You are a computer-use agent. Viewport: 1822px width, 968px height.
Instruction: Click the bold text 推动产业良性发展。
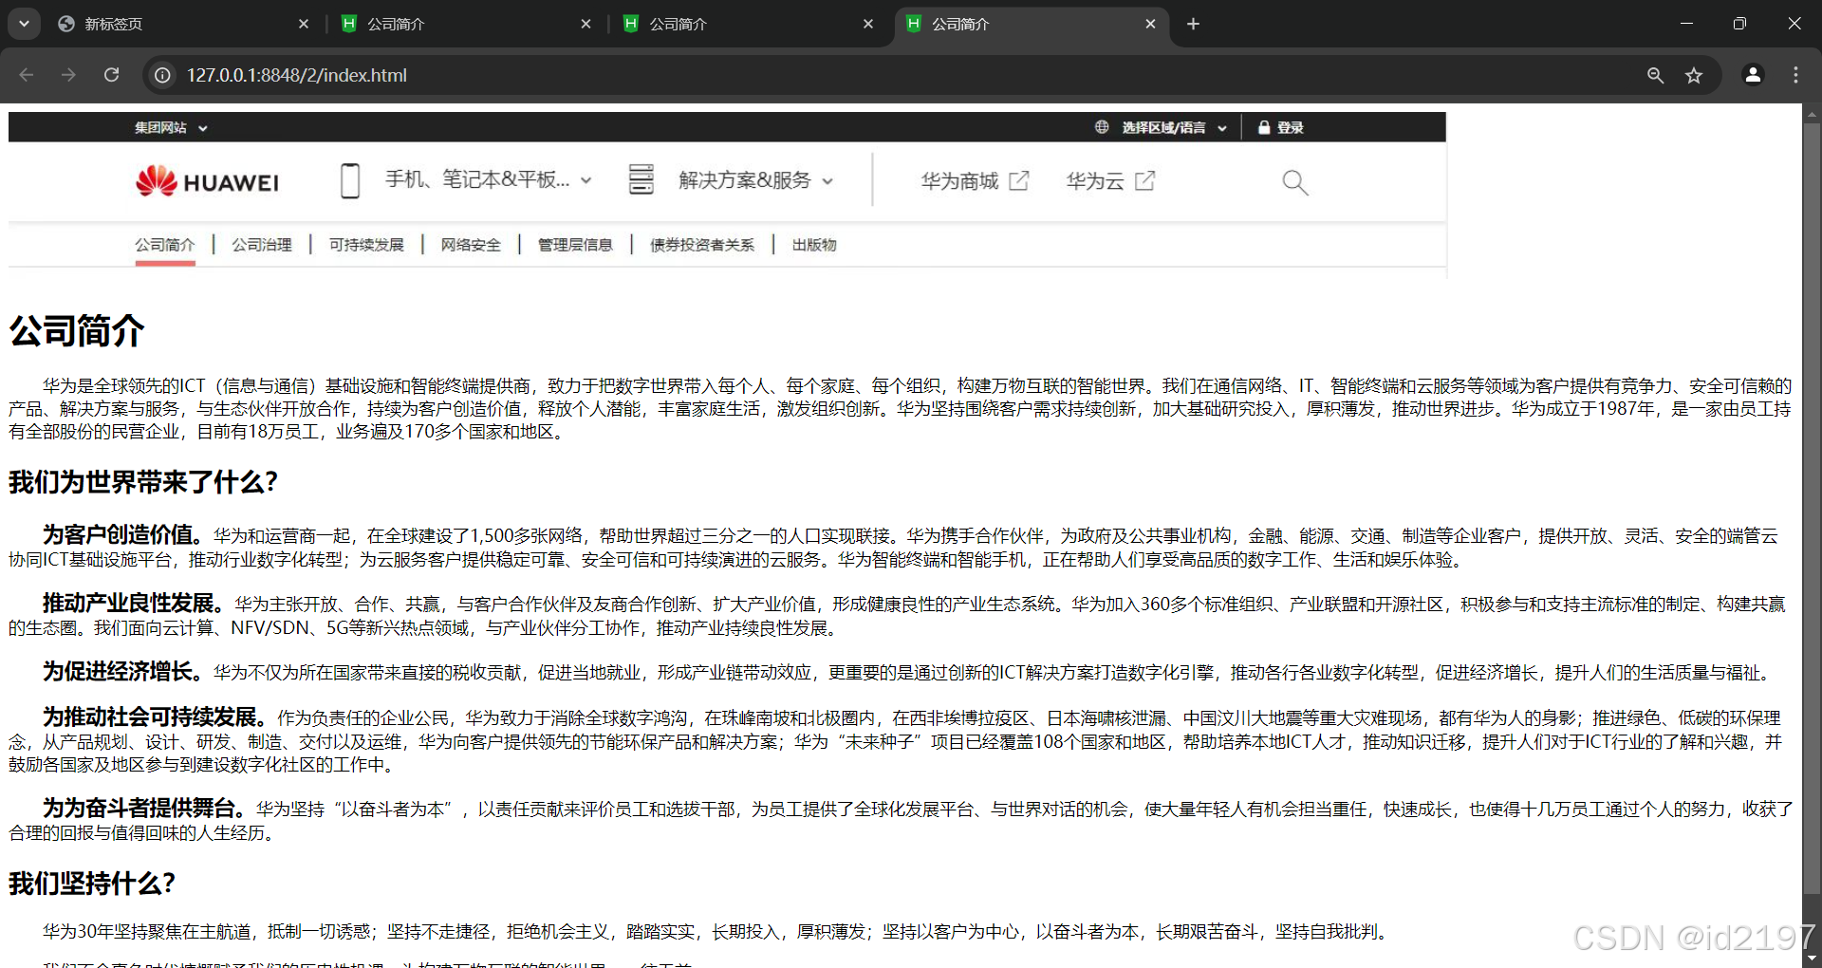point(134,603)
